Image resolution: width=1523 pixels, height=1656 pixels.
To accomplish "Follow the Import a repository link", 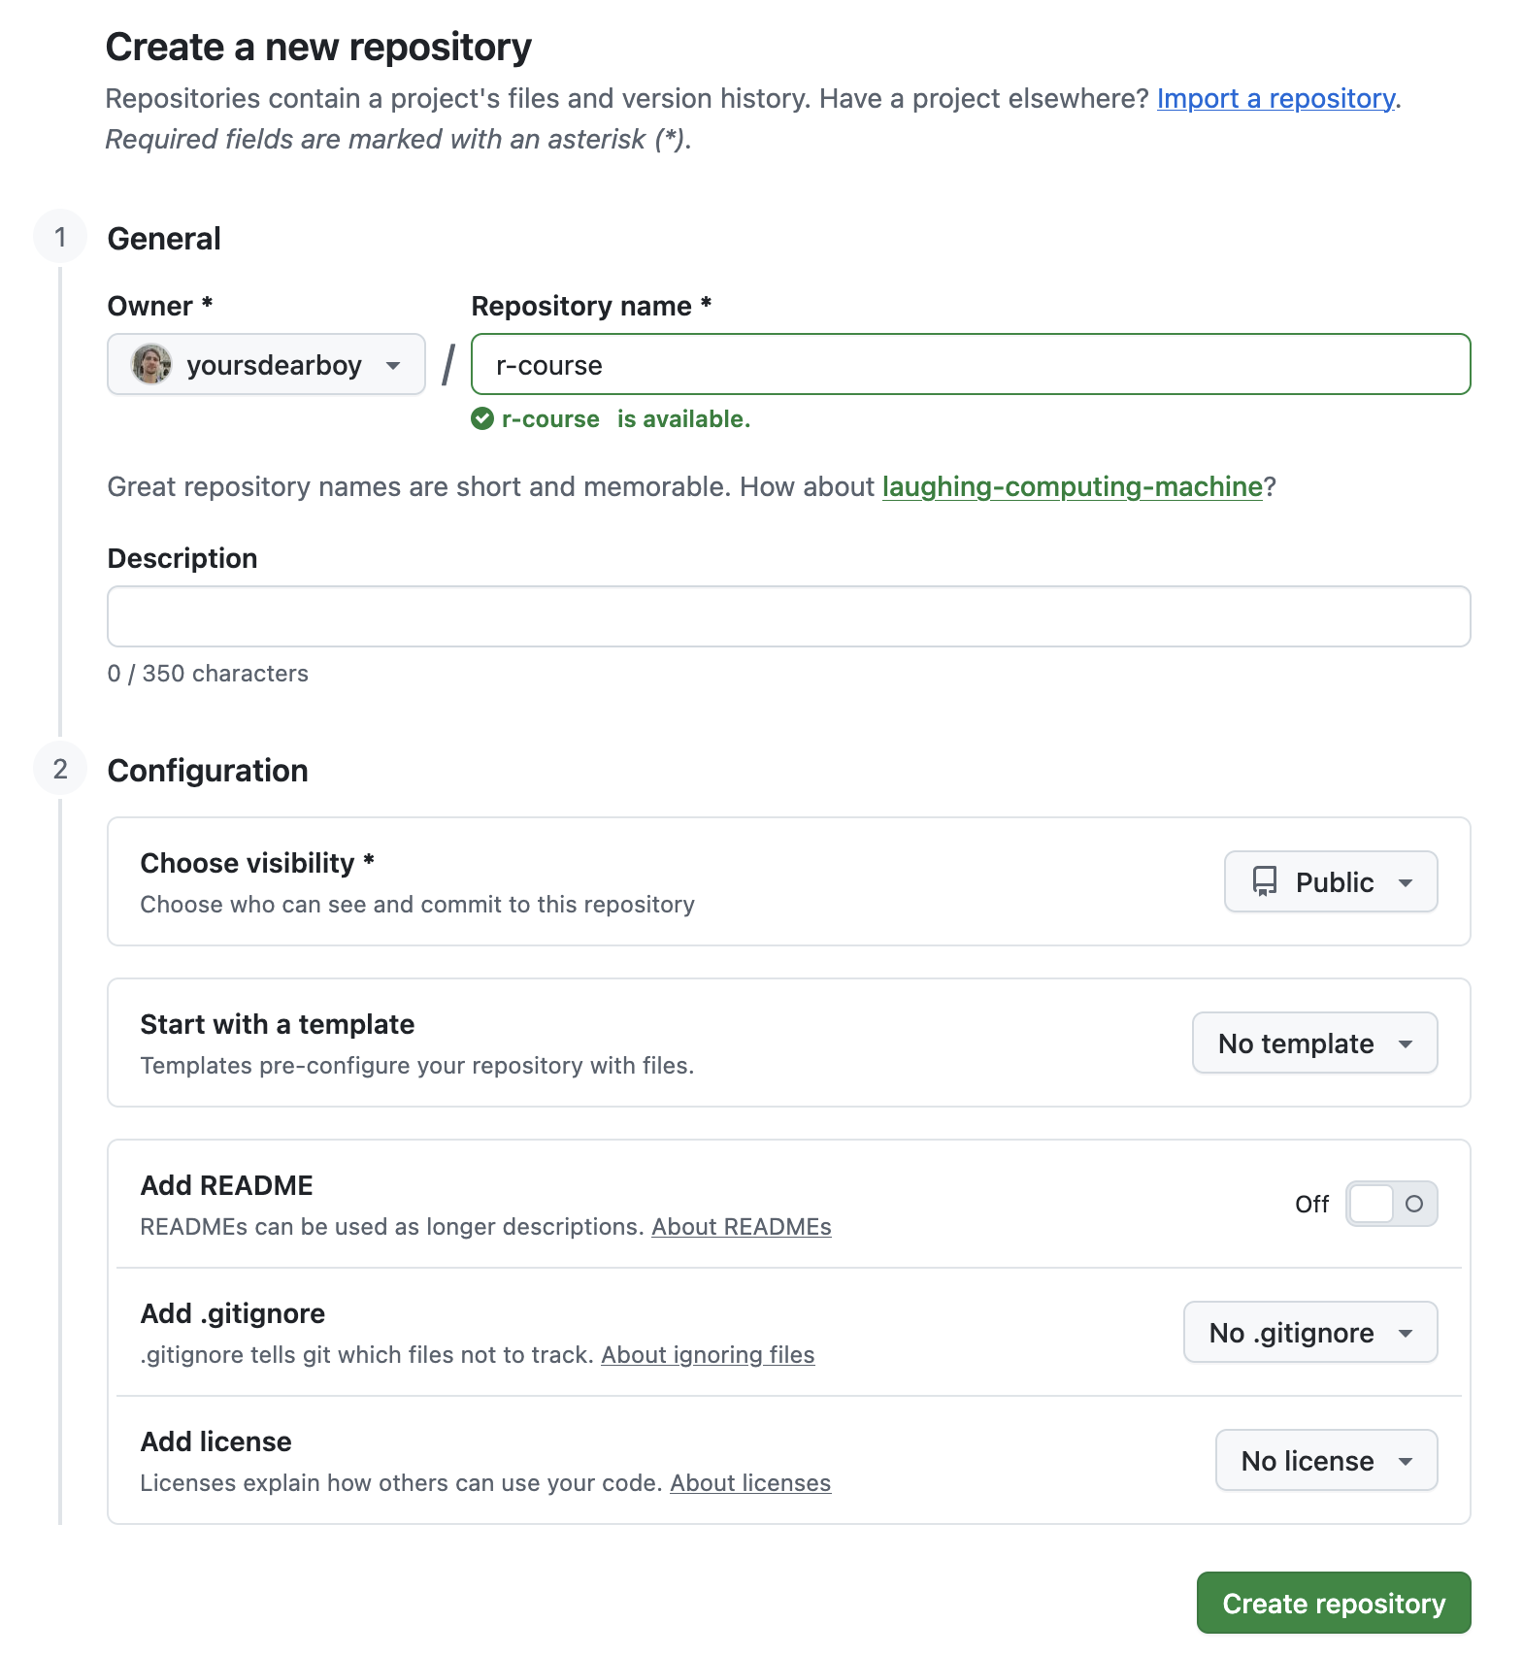I will click(x=1275, y=98).
